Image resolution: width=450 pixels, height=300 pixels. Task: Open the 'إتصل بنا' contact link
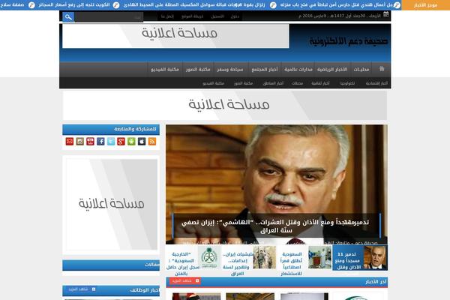tap(167, 16)
